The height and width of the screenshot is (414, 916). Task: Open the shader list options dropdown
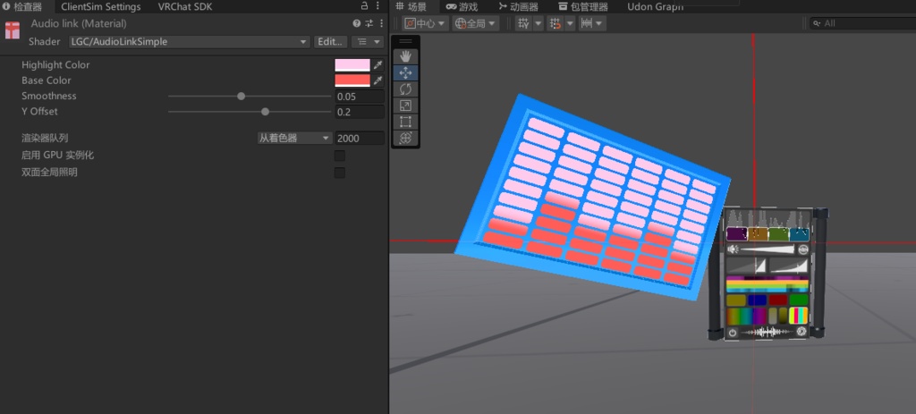click(367, 42)
